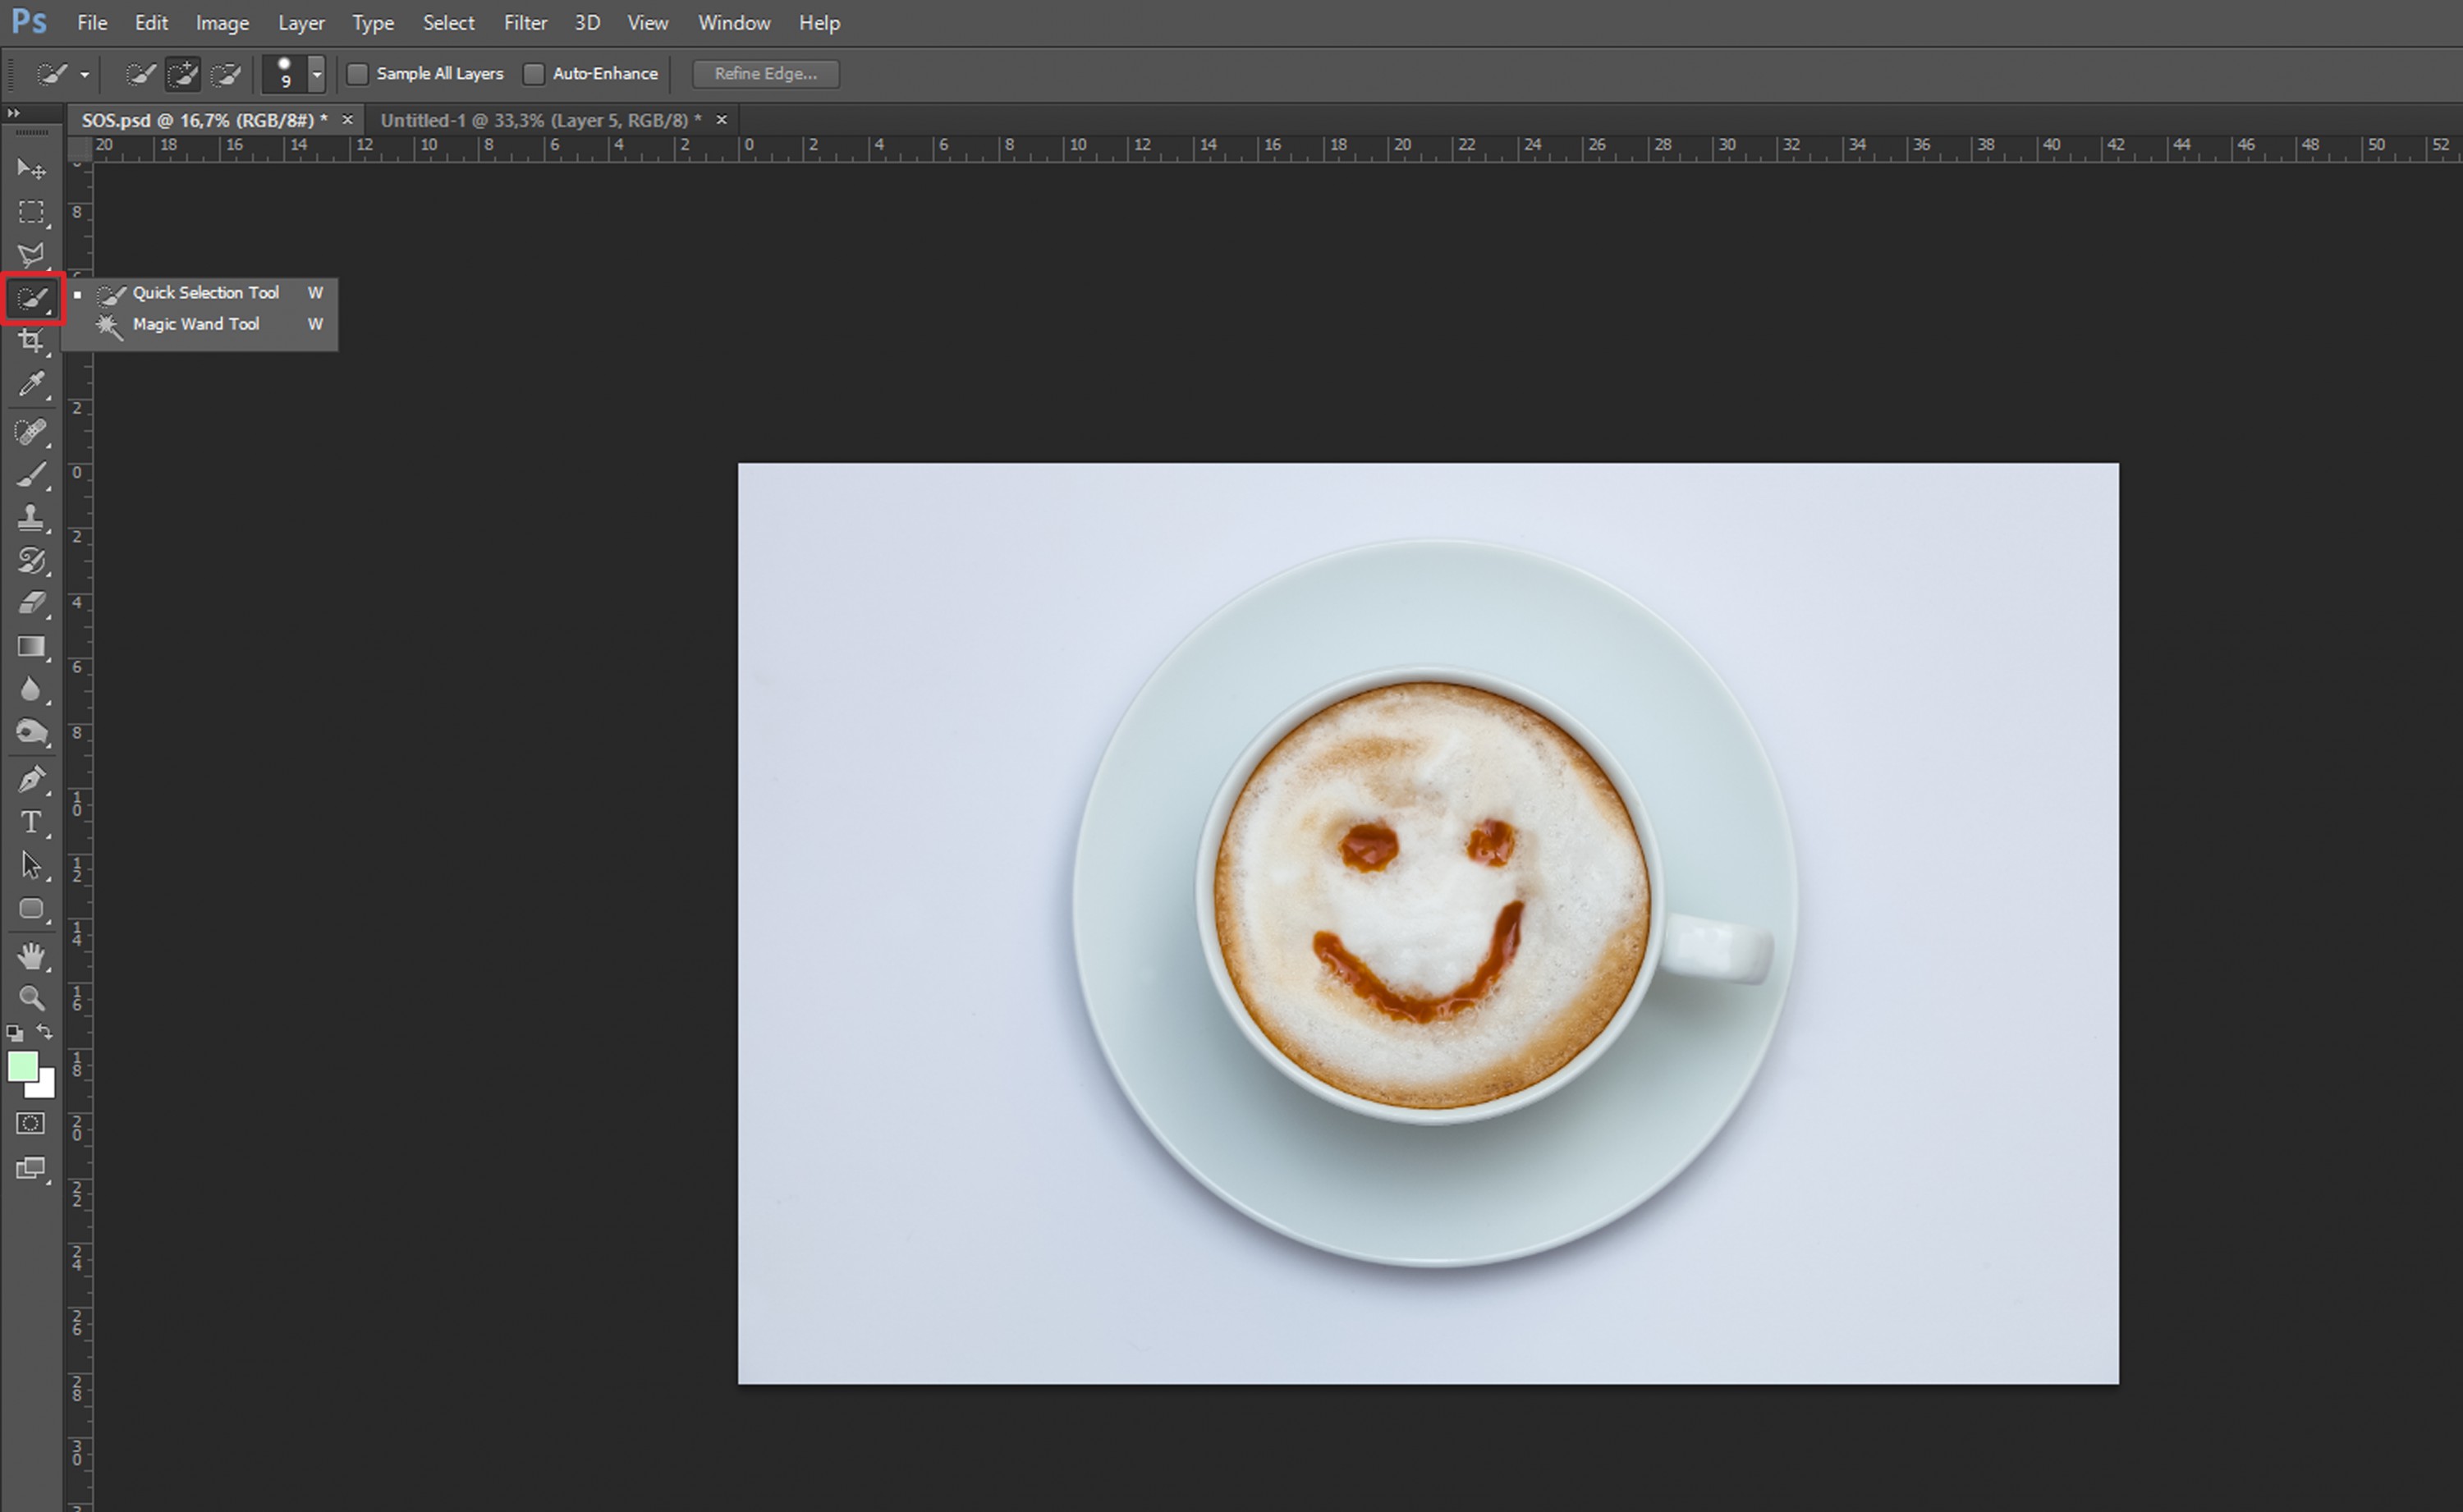Viewport: 2463px width, 1512px height.
Task: Click the Quick Selection tool in toolbar
Action: [32, 298]
